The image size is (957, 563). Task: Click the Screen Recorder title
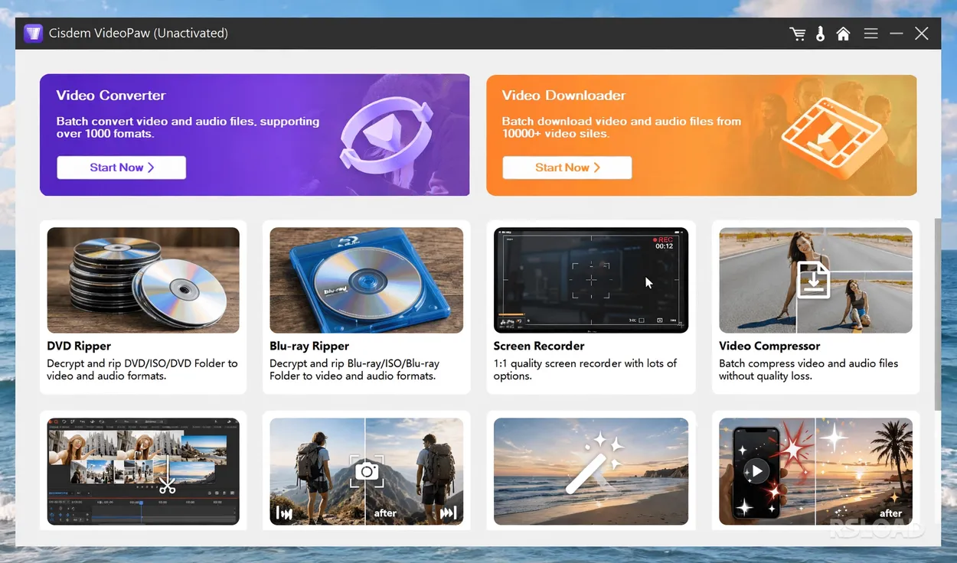pyautogui.click(x=539, y=346)
